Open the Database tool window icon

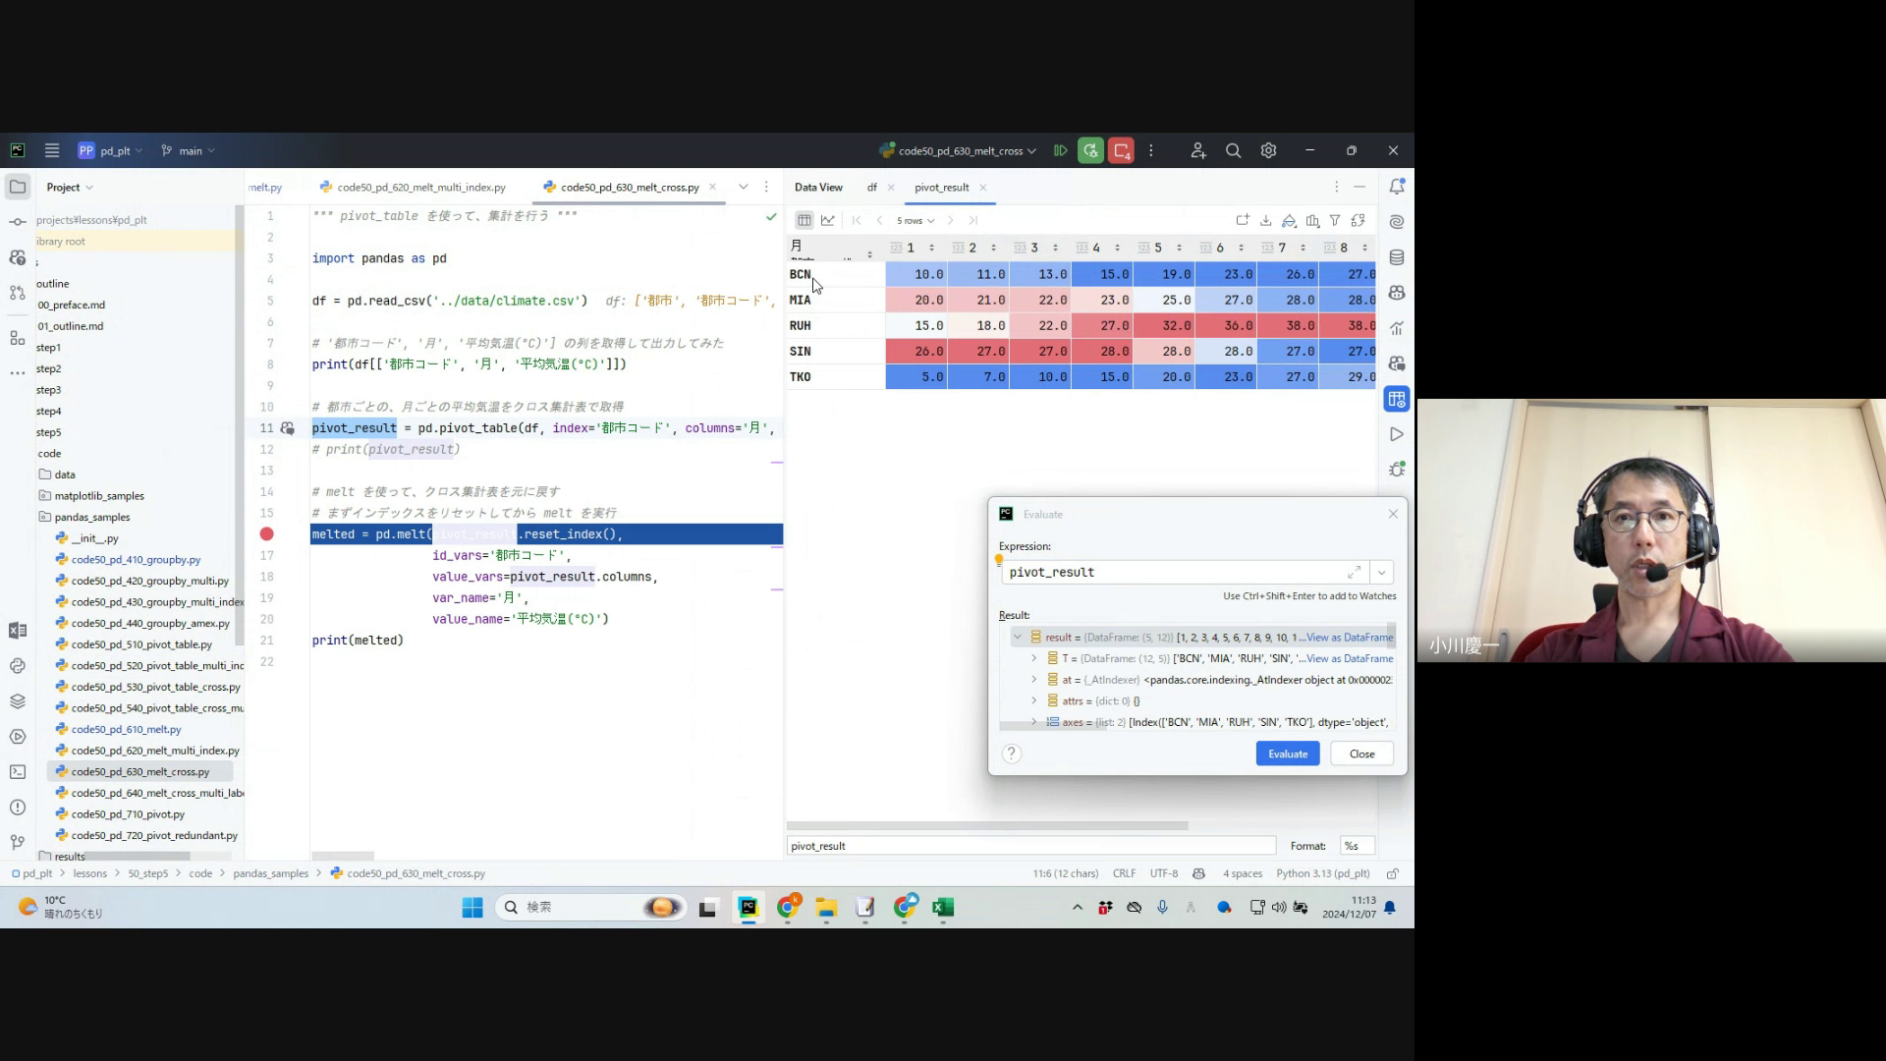pos(1396,257)
